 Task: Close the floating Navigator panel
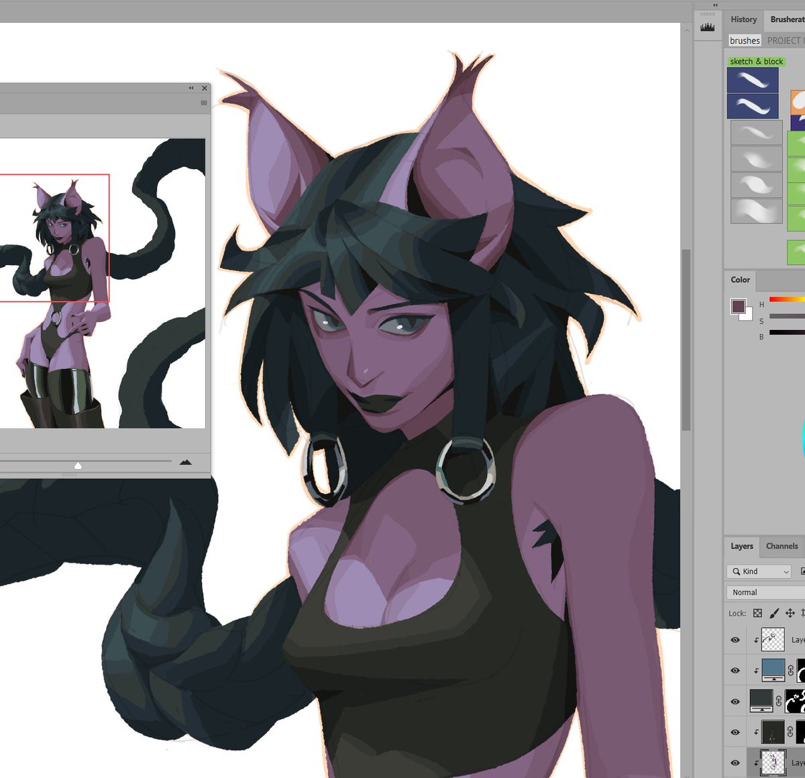(x=205, y=88)
